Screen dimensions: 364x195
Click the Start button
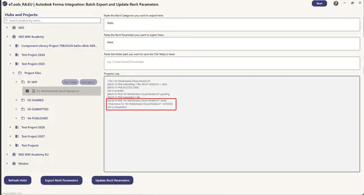[x=319, y=3]
